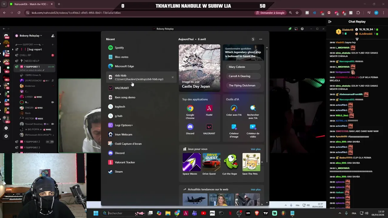Open the tab search chevron in Chrome
Viewport: 388px width, 218px height.
coord(4,4)
